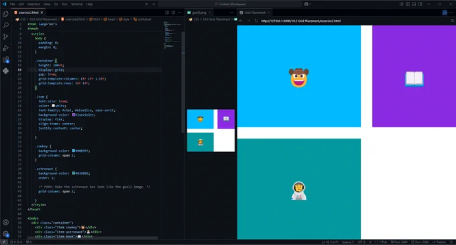Split the exercise2.html editor right

[173, 13]
